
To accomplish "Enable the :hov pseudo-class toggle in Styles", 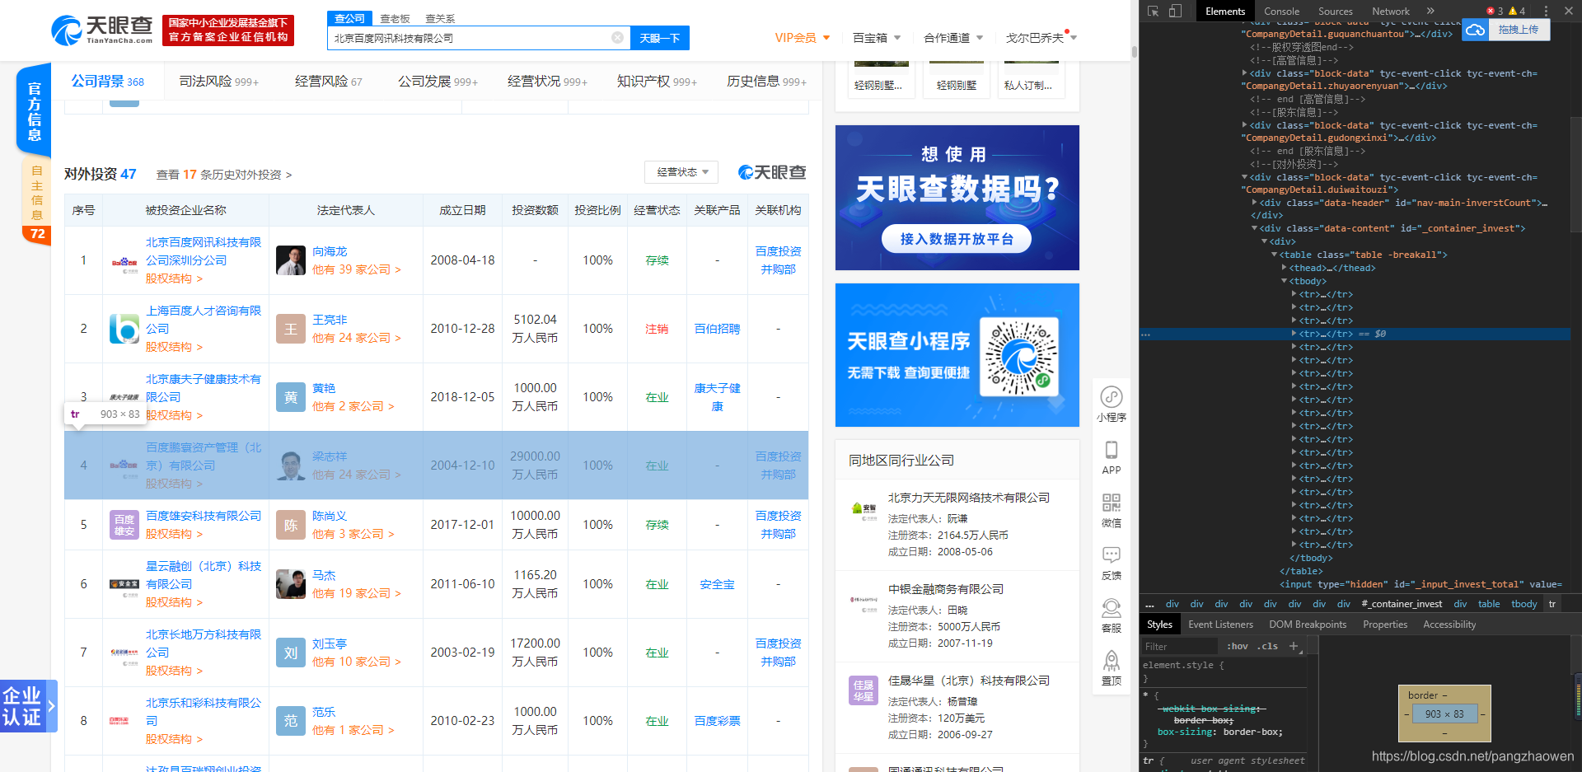I will pos(1238,646).
